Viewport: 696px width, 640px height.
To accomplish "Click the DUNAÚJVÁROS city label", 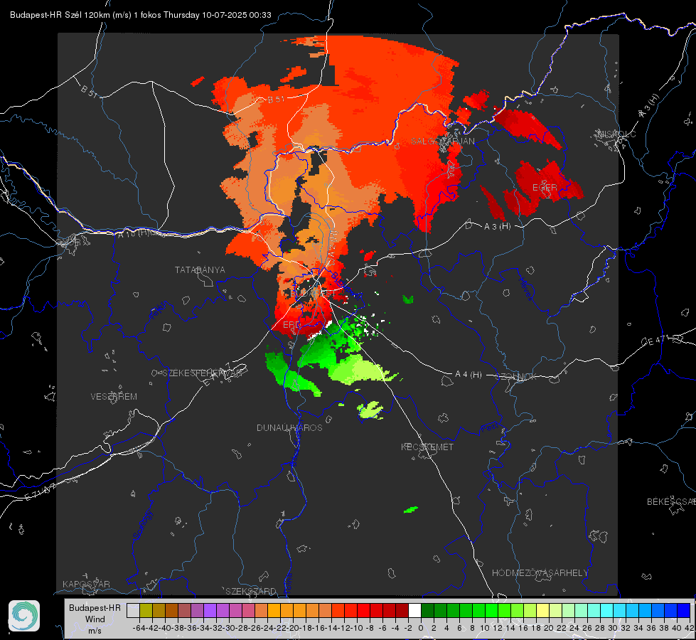I will click(x=289, y=427).
